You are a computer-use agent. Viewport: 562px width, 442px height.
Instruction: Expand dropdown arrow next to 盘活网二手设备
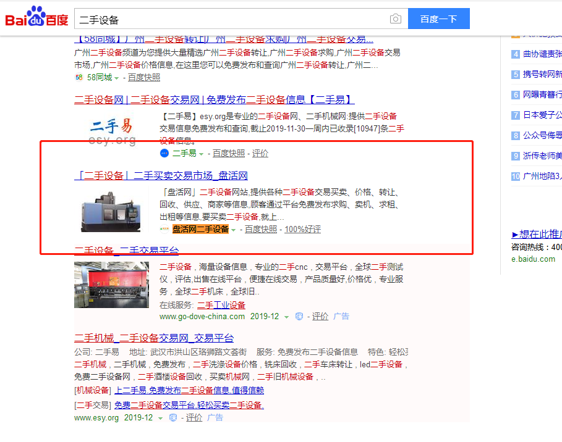point(233,230)
